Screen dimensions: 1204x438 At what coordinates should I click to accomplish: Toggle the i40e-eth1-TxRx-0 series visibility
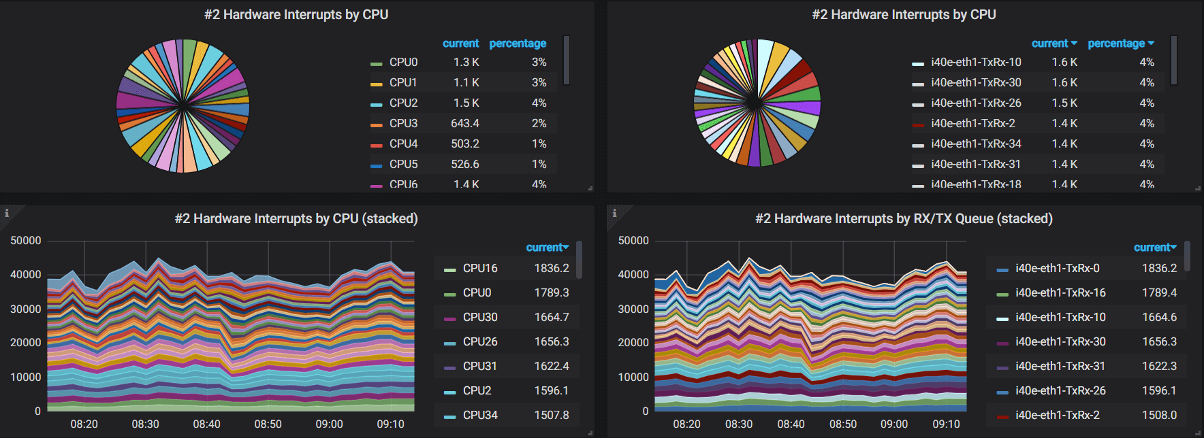click(x=1057, y=268)
